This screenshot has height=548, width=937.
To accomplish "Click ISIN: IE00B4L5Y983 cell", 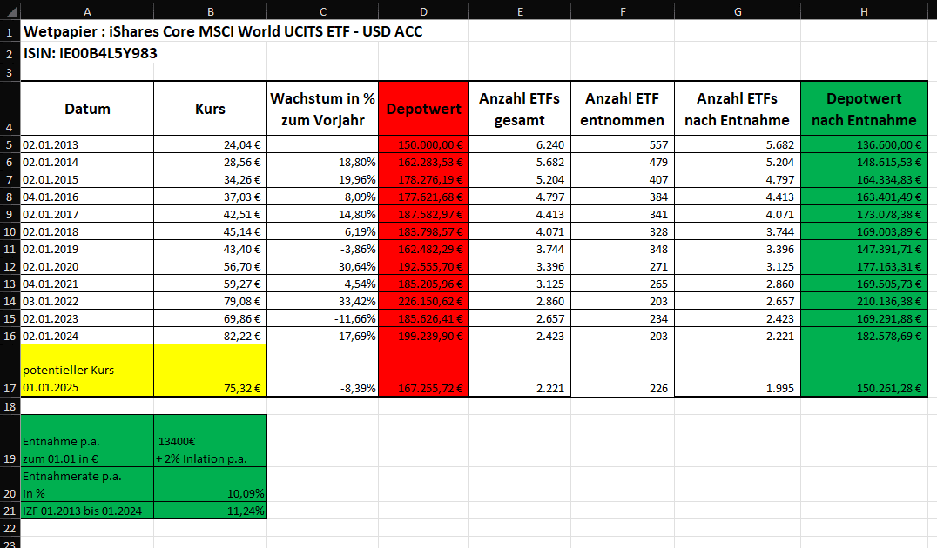I will point(87,52).
